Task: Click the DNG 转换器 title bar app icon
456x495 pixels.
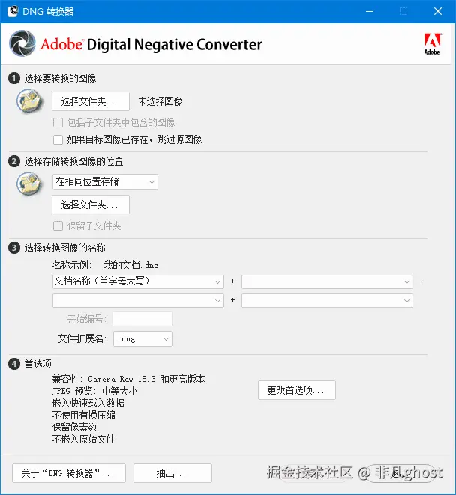Action: (x=12, y=11)
